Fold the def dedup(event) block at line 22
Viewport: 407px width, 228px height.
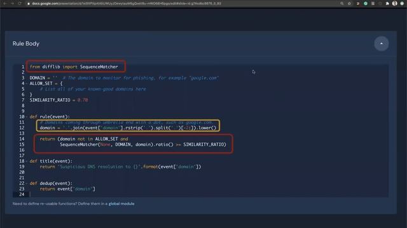click(x=27, y=183)
